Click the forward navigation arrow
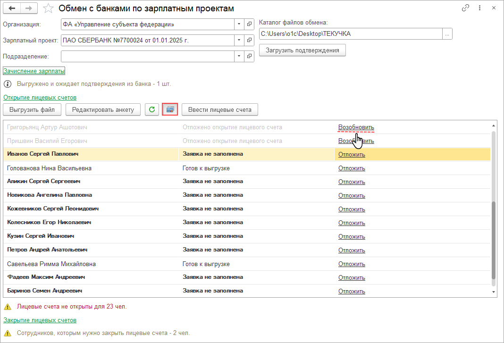Image resolution: width=504 pixels, height=343 pixels. tap(29, 8)
